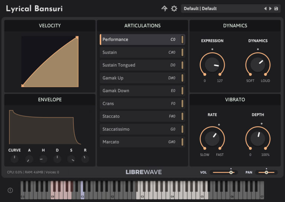Toggle the Performance row's orange indicator

[x=182, y=39]
